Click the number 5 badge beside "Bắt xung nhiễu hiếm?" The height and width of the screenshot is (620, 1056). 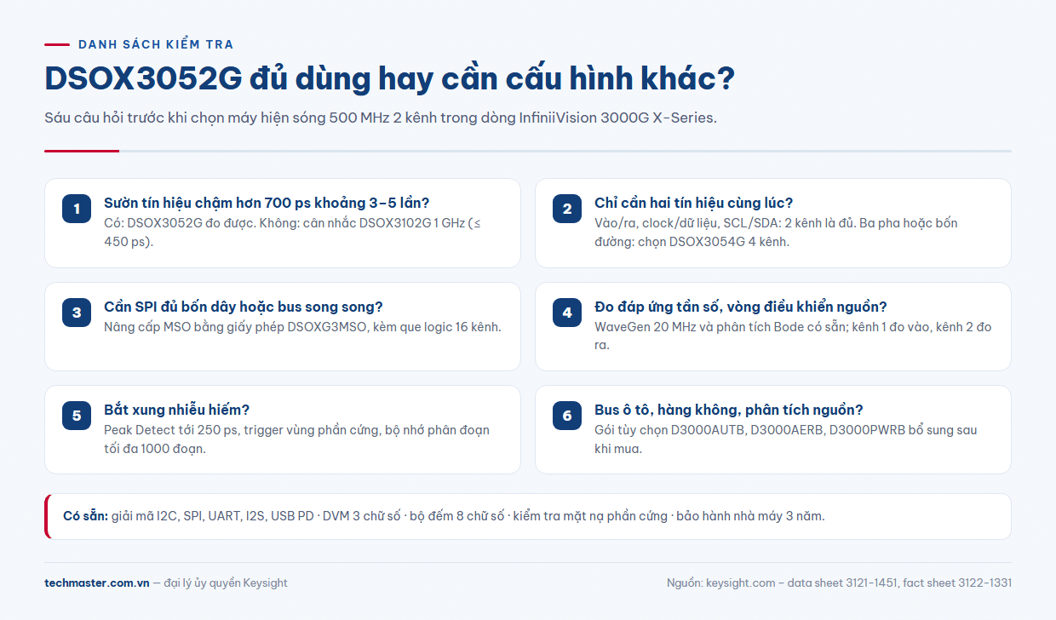77,416
